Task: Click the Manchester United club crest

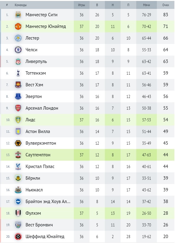Action: 18,26
